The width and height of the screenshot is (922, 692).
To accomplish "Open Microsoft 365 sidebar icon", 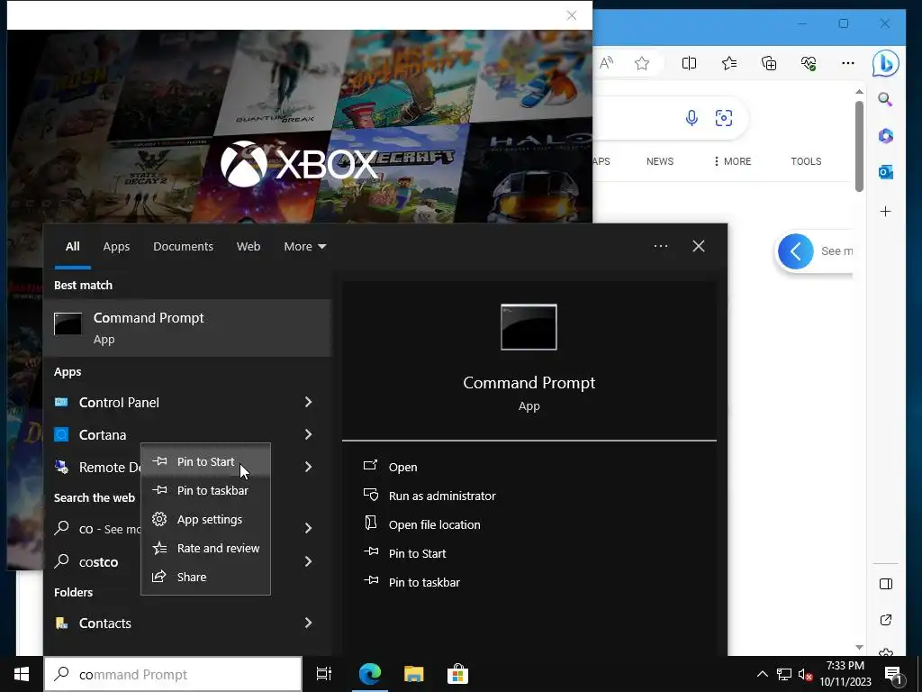I will pos(886,136).
